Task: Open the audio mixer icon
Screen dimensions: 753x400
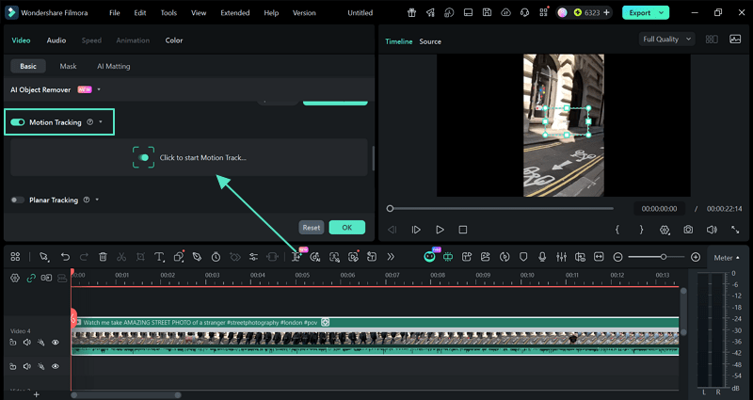Action: click(562, 257)
